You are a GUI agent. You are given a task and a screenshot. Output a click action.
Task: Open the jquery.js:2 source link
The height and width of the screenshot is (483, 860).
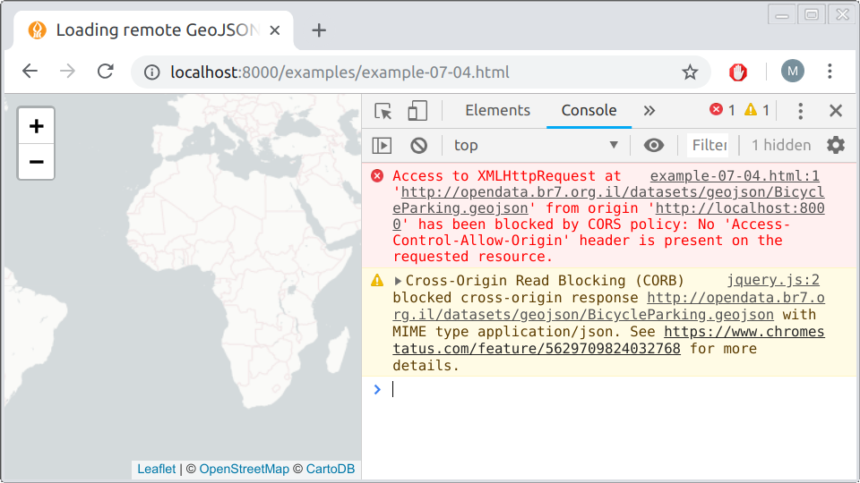click(773, 280)
